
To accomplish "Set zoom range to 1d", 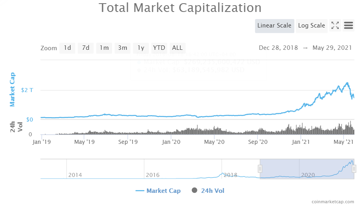I will click(x=67, y=48).
